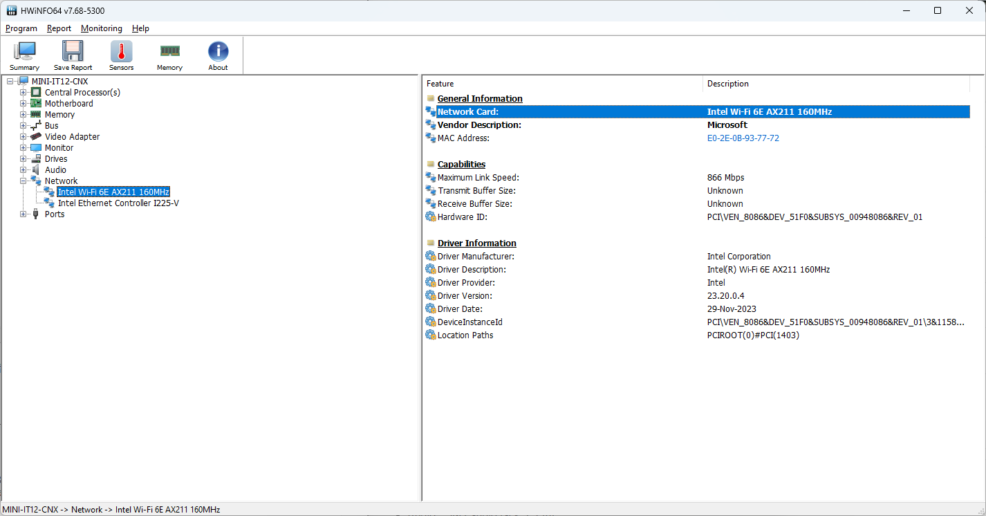Viewport: 986px width, 516px height.
Task: Expand the Audio tree node
Action: pos(23,169)
